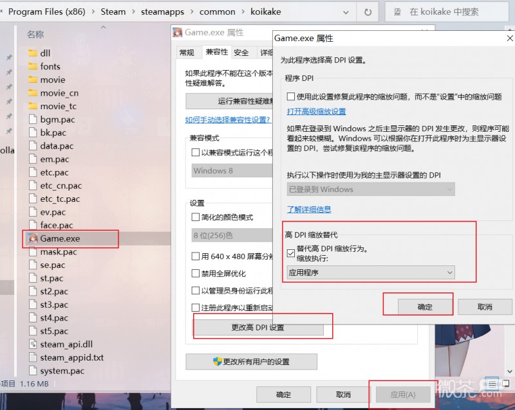
Task: Click the etc_cn.pac file icon
Action: click(33, 185)
